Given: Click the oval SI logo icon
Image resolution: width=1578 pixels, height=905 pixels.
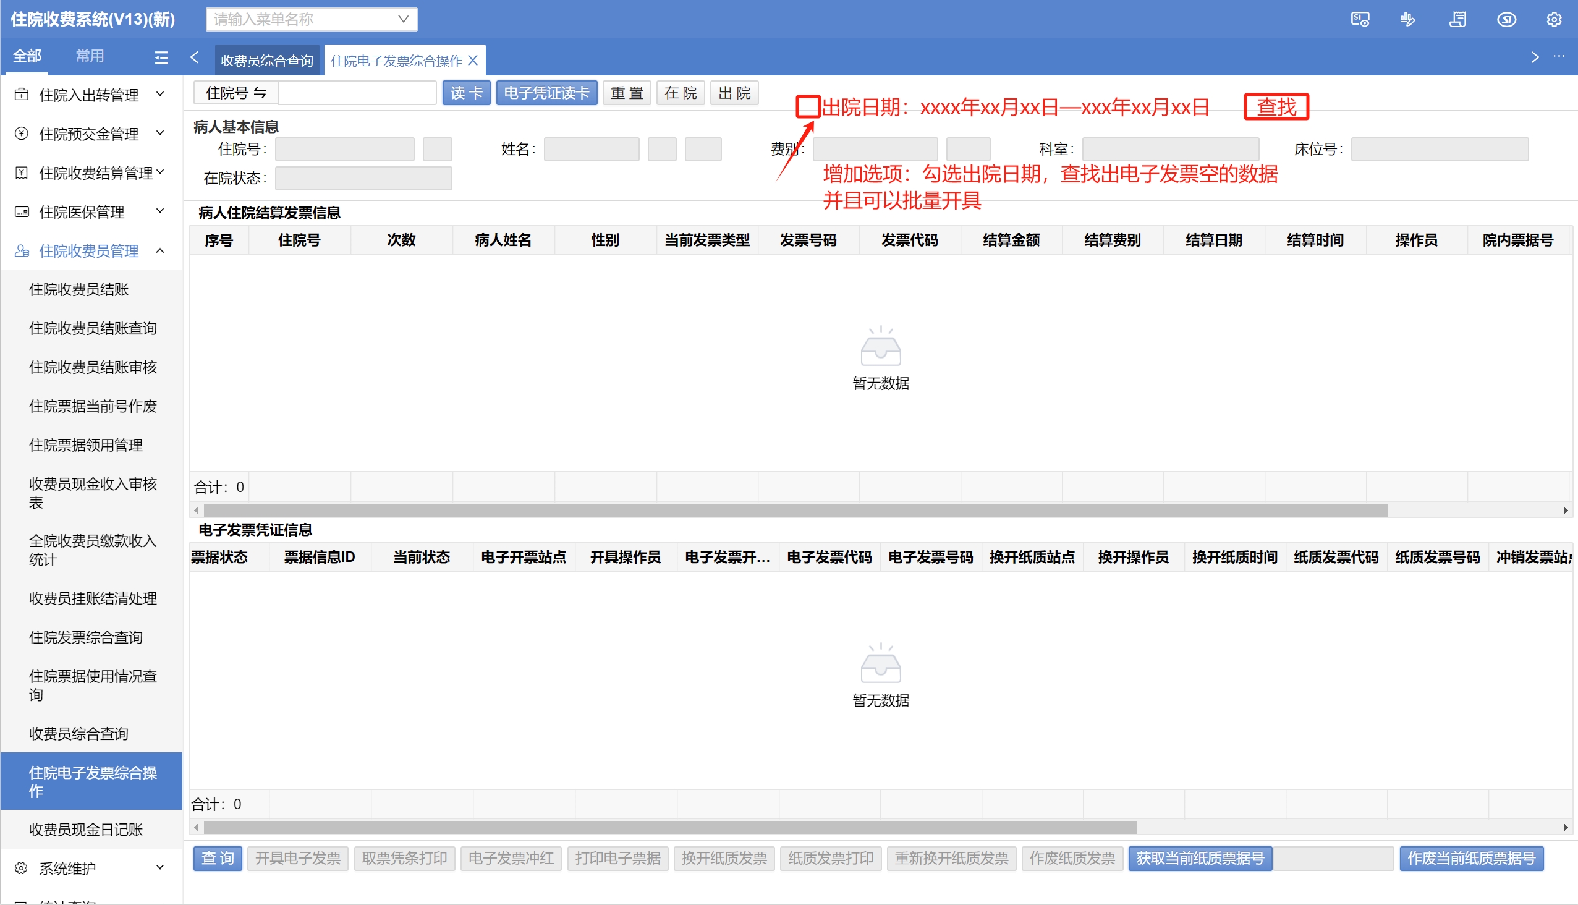Looking at the screenshot, I should pyautogui.click(x=1506, y=19).
